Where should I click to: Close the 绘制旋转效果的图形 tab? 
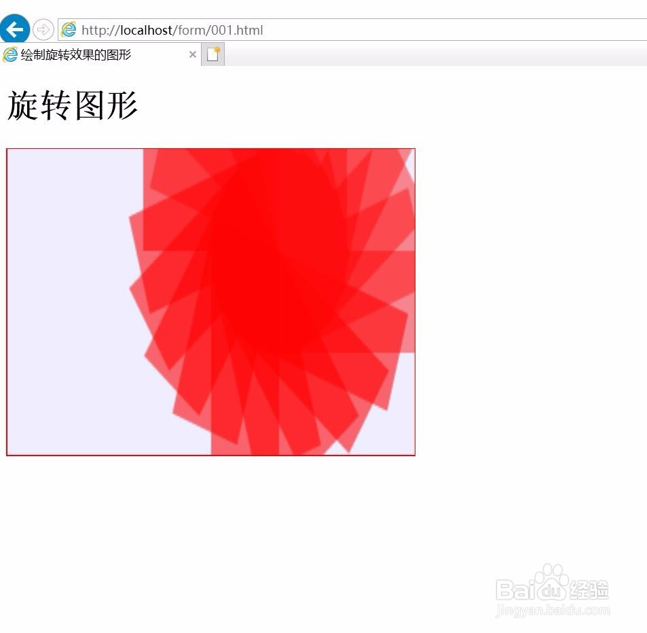coord(192,54)
